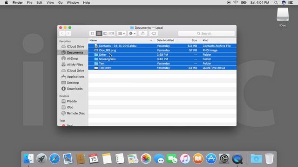Open Launchpad from the Dock
This screenshot has width=298, height=167.
click(x=41, y=159)
